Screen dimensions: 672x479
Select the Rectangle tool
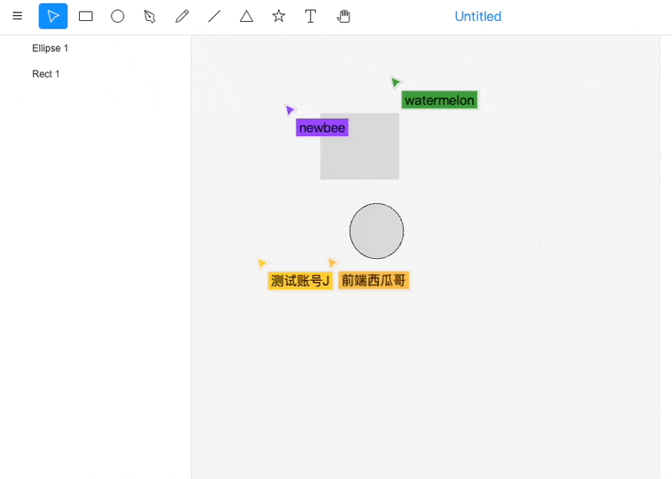coord(86,16)
